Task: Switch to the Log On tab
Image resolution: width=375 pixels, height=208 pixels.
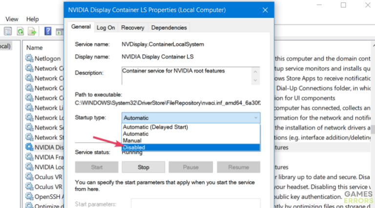Action: pyautogui.click(x=105, y=28)
